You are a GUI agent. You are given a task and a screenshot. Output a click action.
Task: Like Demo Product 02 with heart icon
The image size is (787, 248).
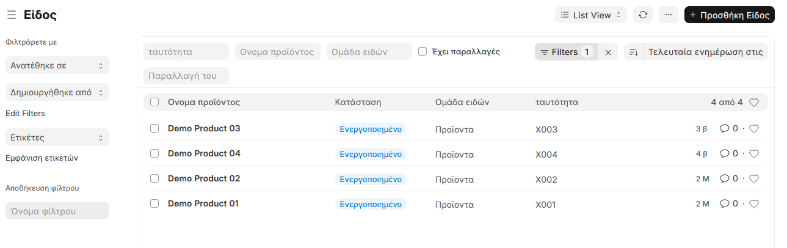pyautogui.click(x=754, y=179)
